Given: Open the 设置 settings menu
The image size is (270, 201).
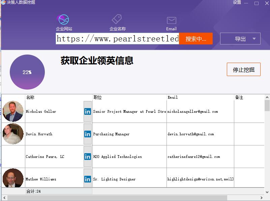Looking at the screenshot, I should tap(237, 2).
